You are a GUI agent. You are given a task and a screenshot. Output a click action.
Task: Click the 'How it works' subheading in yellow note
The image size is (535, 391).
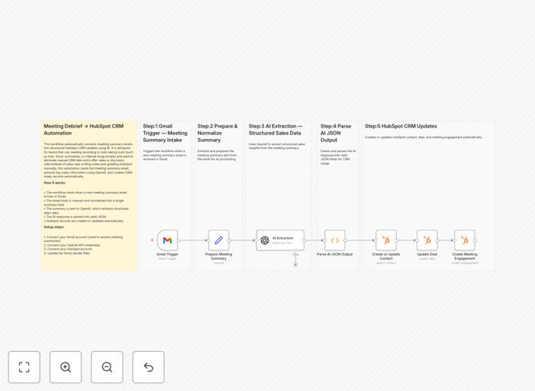pyautogui.click(x=54, y=183)
